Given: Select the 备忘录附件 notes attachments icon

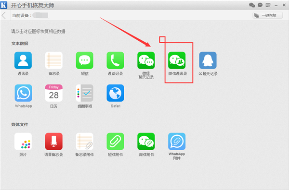Looking at the screenshot, I should click(85, 142).
